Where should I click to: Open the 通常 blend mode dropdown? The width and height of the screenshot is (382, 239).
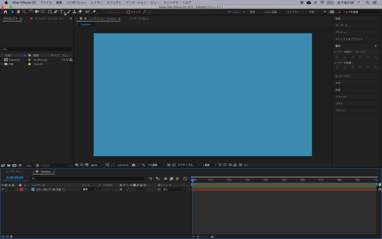point(89,189)
